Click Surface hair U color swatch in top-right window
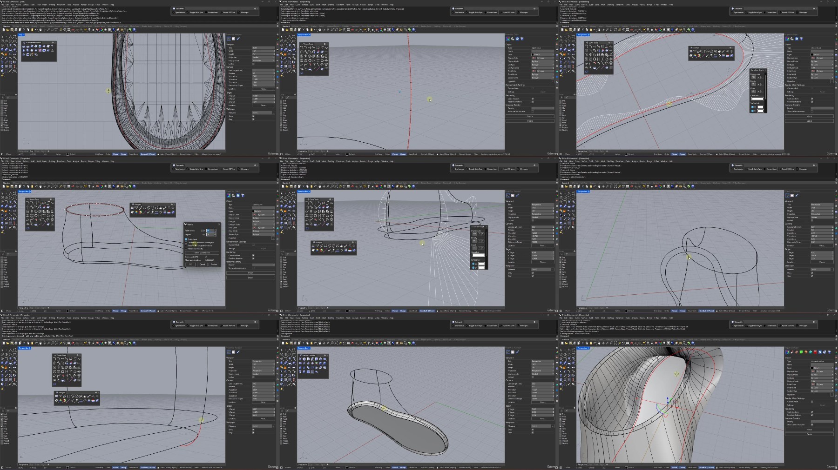 tap(760, 107)
